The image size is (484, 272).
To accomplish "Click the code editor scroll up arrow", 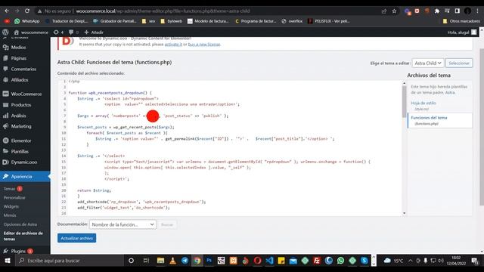I will point(404,83).
